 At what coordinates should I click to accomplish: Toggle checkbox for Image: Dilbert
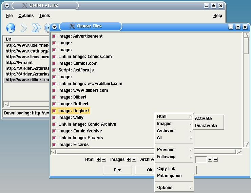[x=54, y=97]
